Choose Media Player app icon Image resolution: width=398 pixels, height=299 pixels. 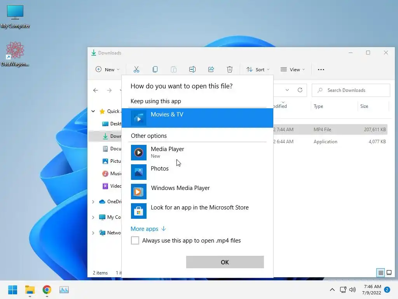coord(139,153)
